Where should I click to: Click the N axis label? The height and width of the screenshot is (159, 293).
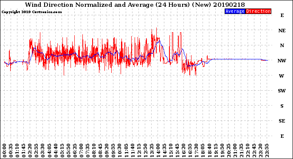click(282, 45)
